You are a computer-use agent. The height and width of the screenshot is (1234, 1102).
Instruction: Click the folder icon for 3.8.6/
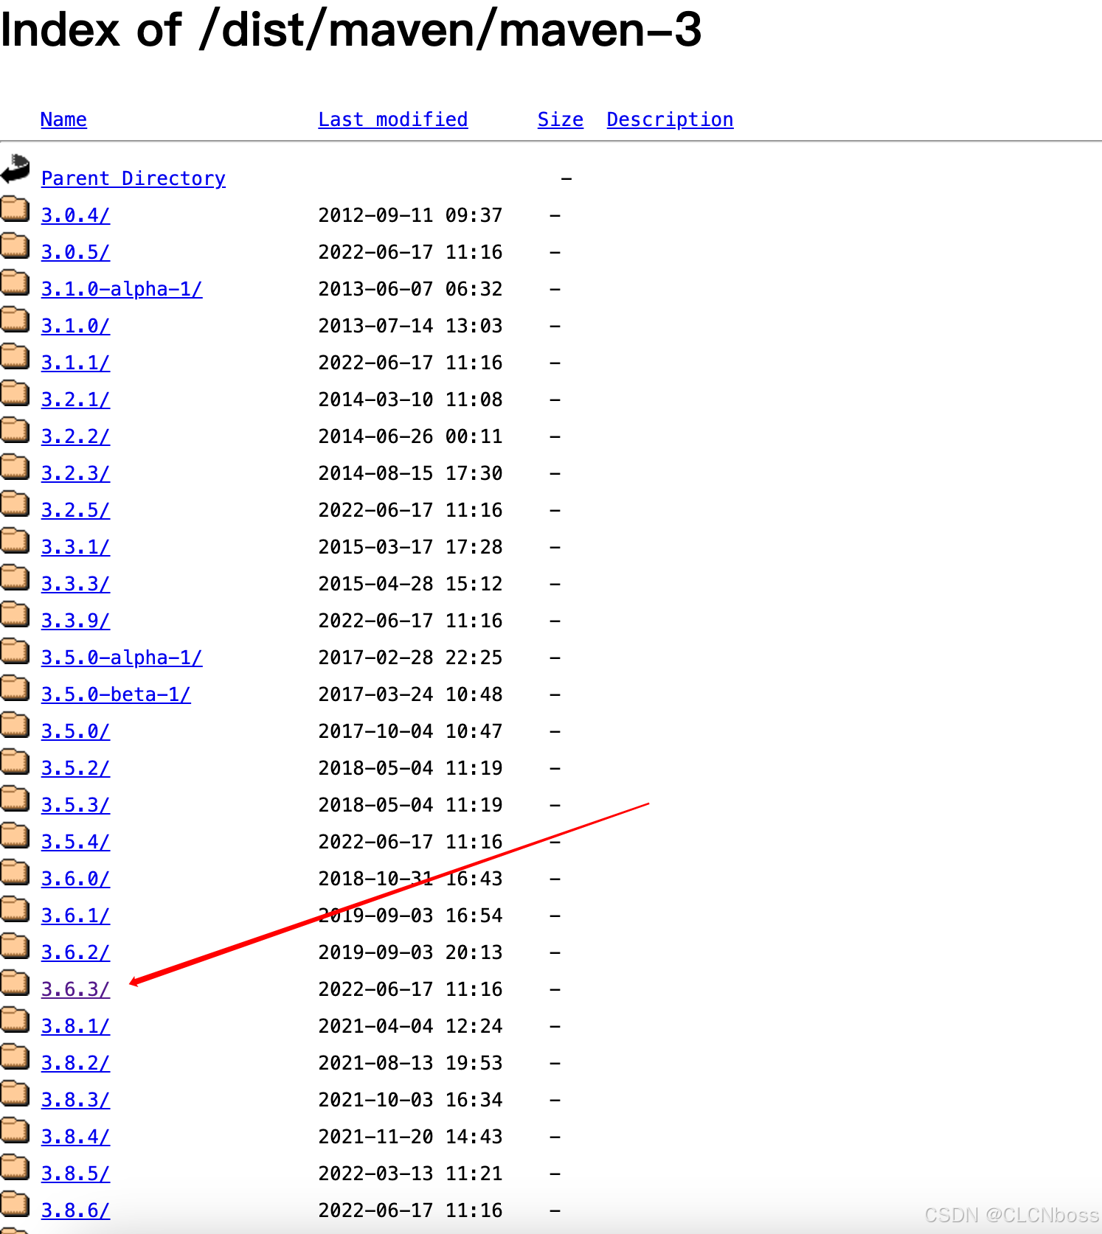click(x=15, y=1205)
